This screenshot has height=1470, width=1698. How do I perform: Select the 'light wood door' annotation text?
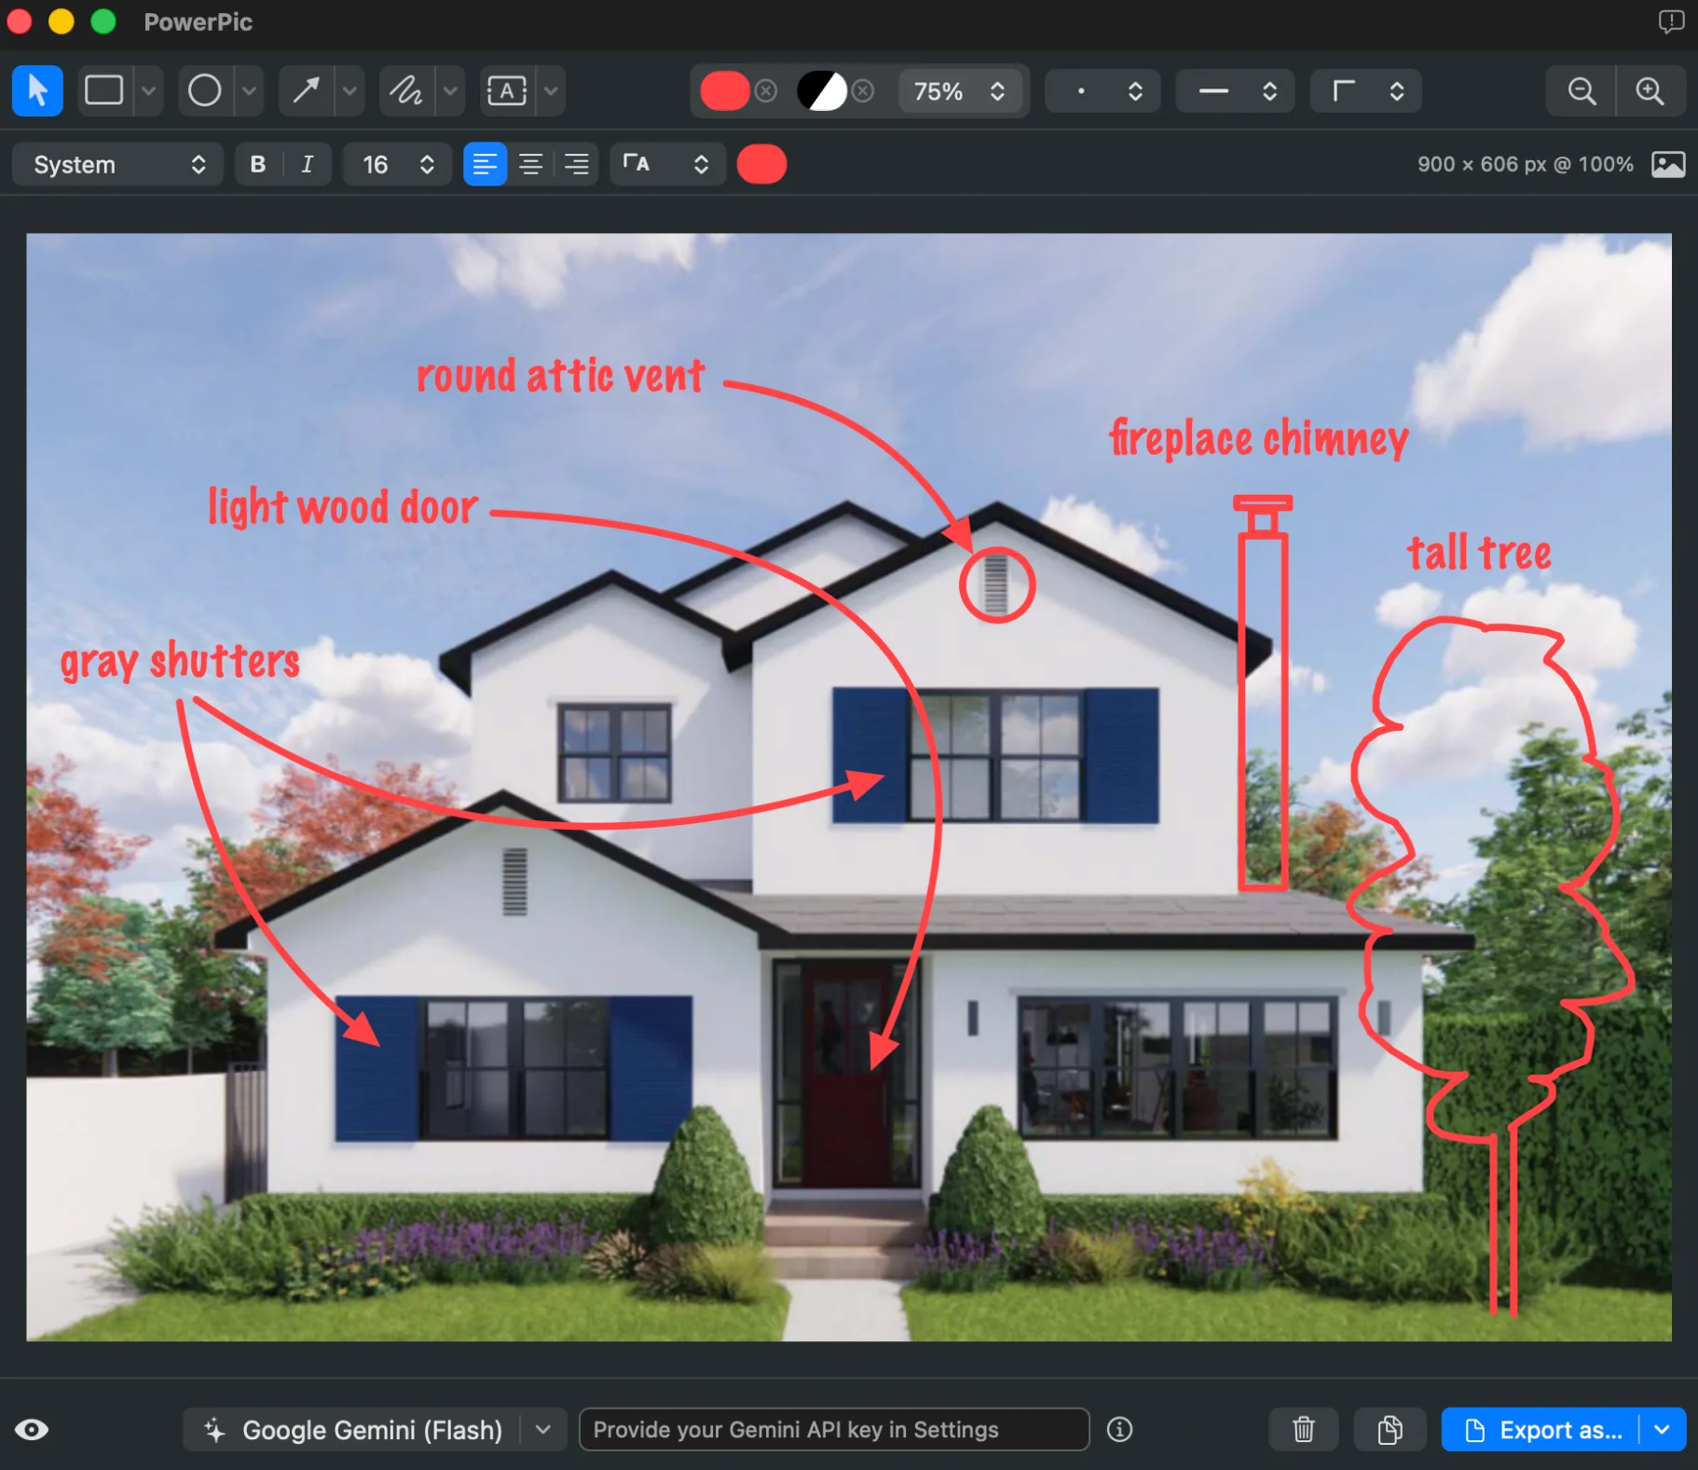pyautogui.click(x=343, y=507)
